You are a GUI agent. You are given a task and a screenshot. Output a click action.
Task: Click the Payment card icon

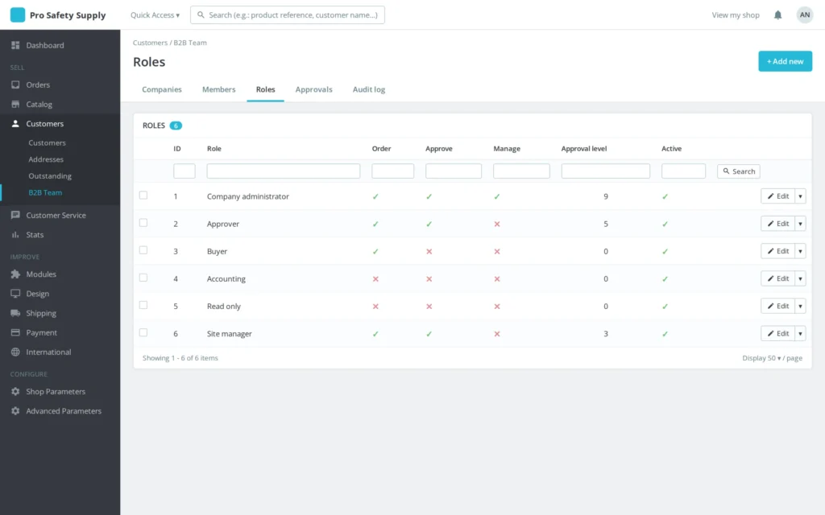(15, 332)
